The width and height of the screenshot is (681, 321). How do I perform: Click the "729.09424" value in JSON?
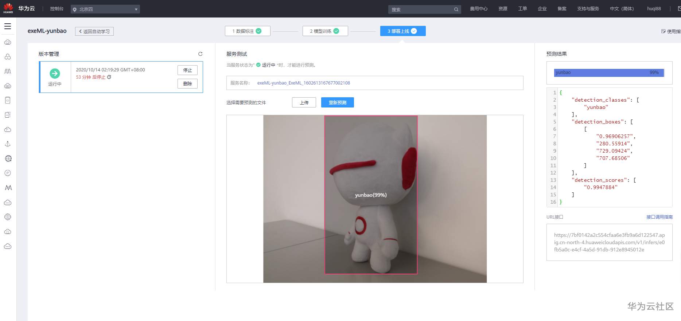[x=613, y=151]
